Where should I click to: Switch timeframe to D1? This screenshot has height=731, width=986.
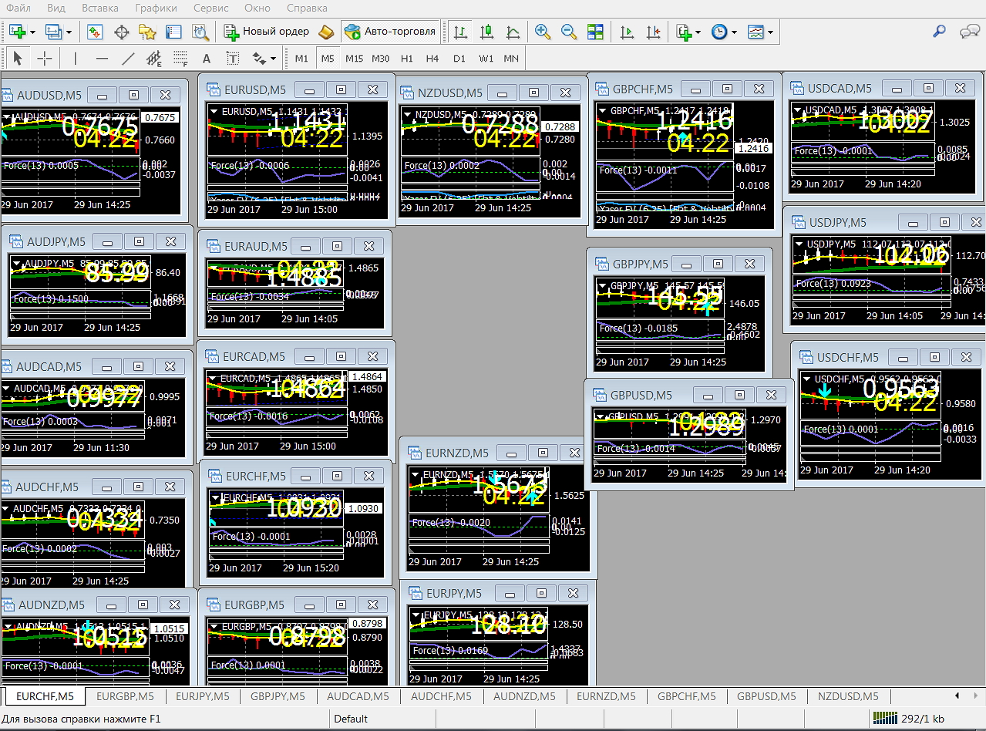click(459, 59)
